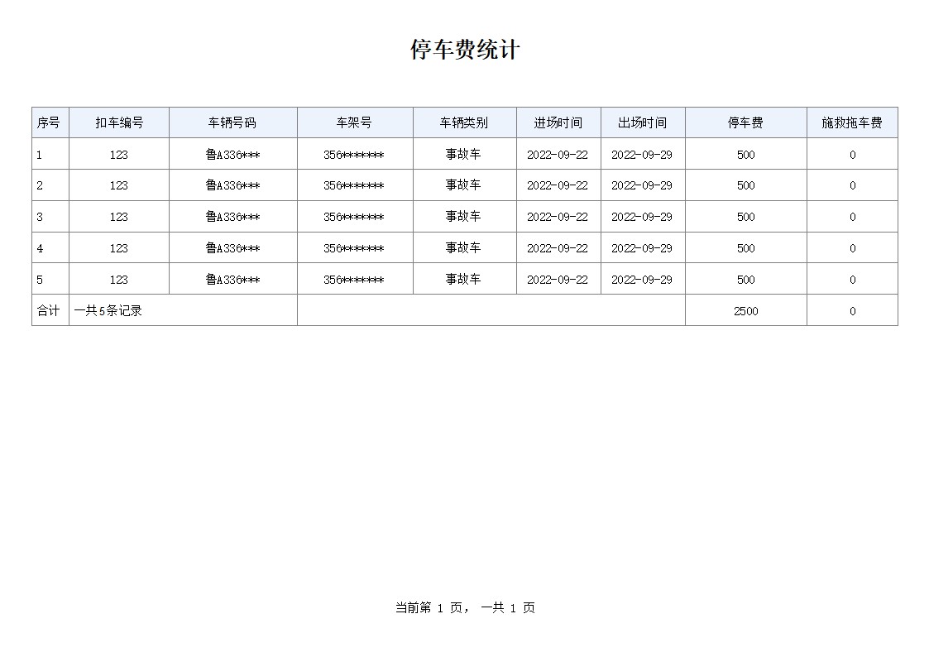
Task: Select parking fee 500 in row 3
Action: coord(746,218)
